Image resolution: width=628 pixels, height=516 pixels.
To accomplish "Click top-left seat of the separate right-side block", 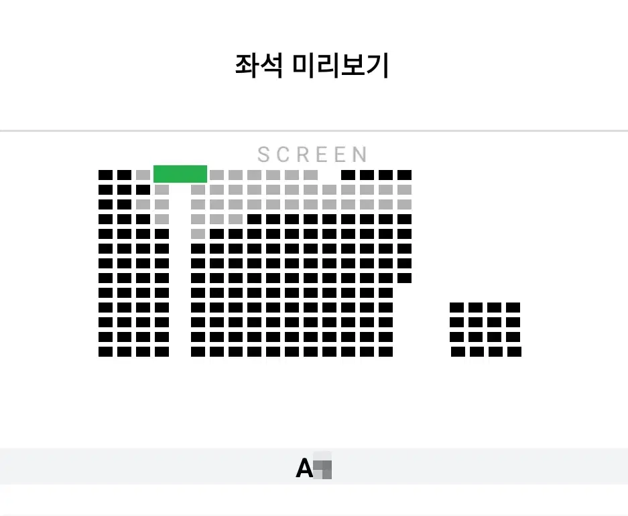I will [456, 307].
